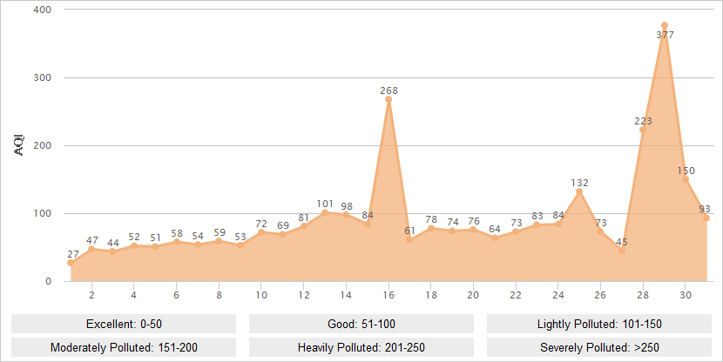The image size is (723, 362).
Task: Select the data point with value 47
Action: tap(91, 249)
